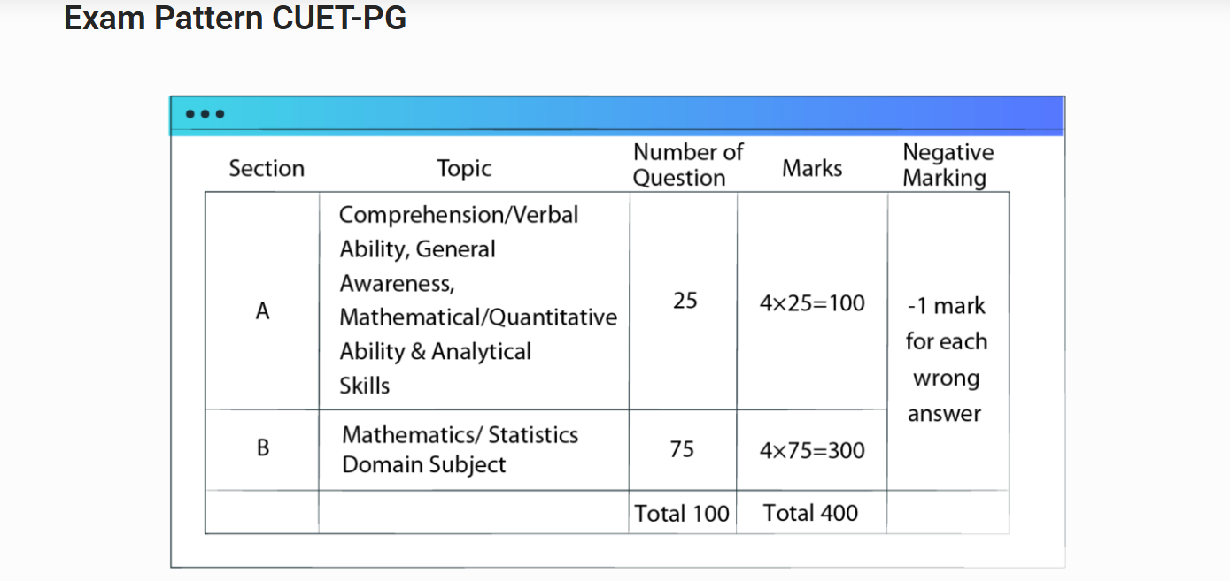Click the Total 400 cell
The height and width of the screenshot is (581, 1230).
[810, 513]
